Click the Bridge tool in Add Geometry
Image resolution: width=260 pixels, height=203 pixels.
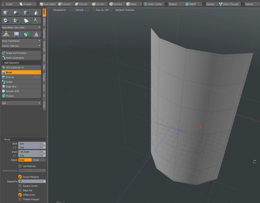9,82
